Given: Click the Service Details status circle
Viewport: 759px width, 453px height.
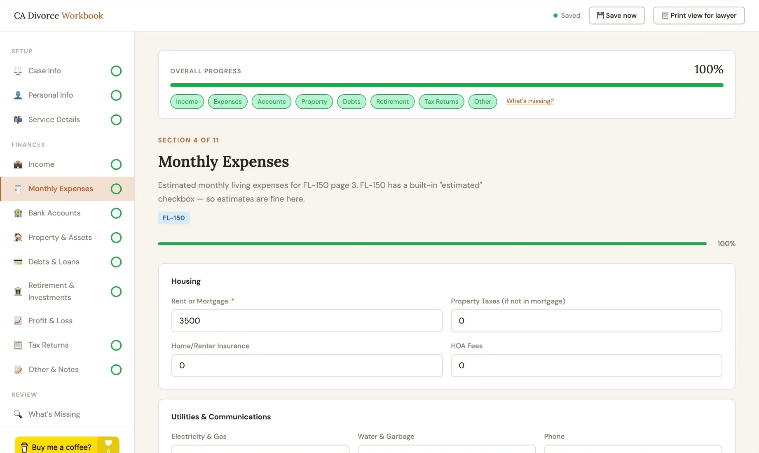Looking at the screenshot, I should (116, 119).
